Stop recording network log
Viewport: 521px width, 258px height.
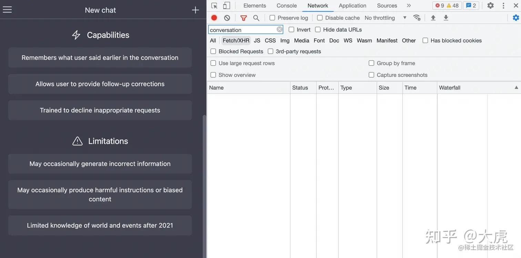click(214, 18)
